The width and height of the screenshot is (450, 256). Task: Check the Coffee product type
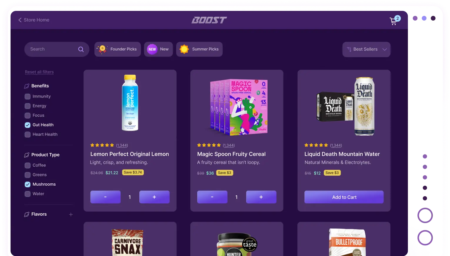28,165
